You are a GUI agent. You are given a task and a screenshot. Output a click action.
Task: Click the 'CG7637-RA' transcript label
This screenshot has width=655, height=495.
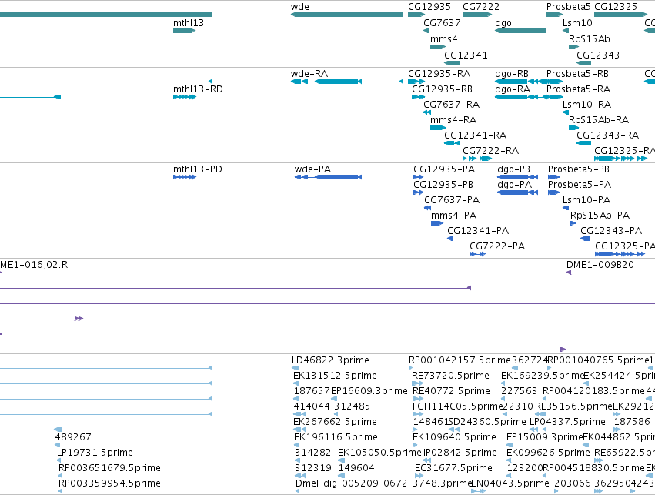coord(451,105)
